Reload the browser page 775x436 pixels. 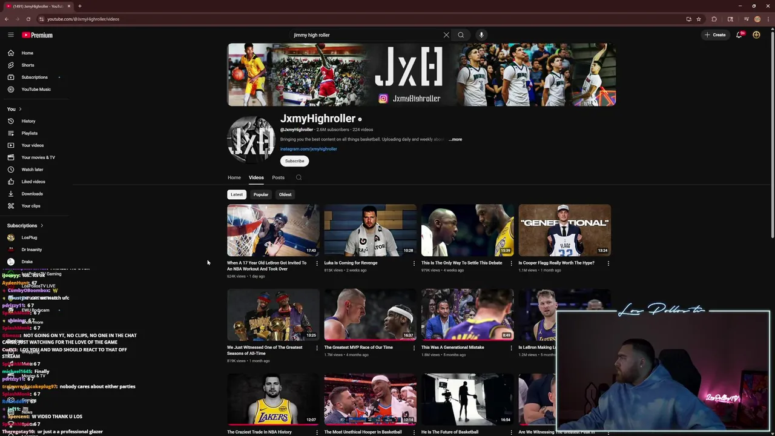[28, 19]
